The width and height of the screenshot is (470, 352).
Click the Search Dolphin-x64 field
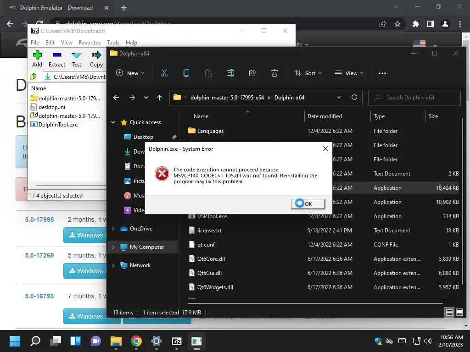click(414, 98)
